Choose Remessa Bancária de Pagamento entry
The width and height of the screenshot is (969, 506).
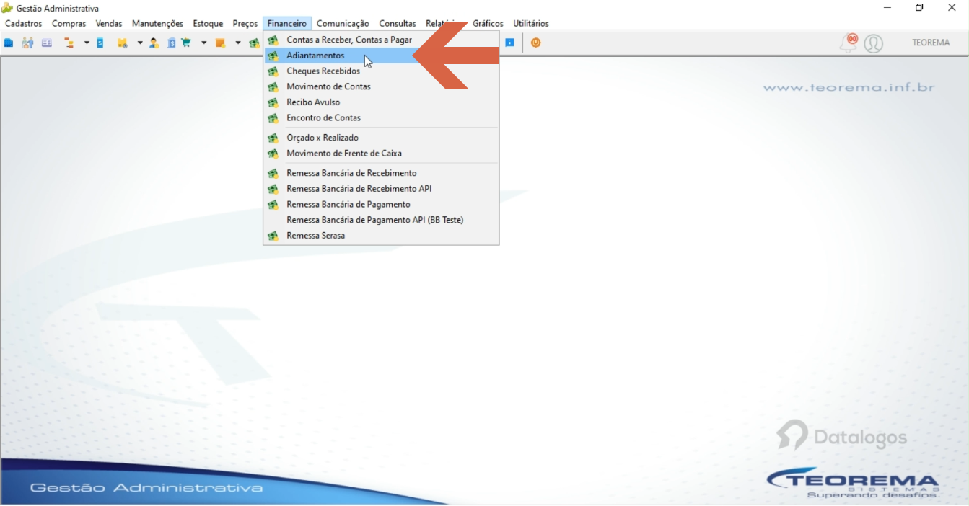point(381,205)
